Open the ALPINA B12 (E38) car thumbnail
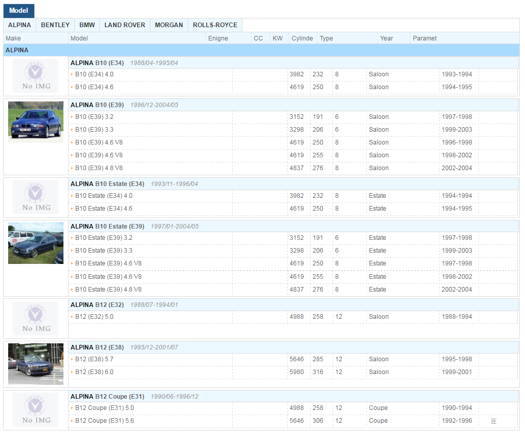 [x=36, y=364]
